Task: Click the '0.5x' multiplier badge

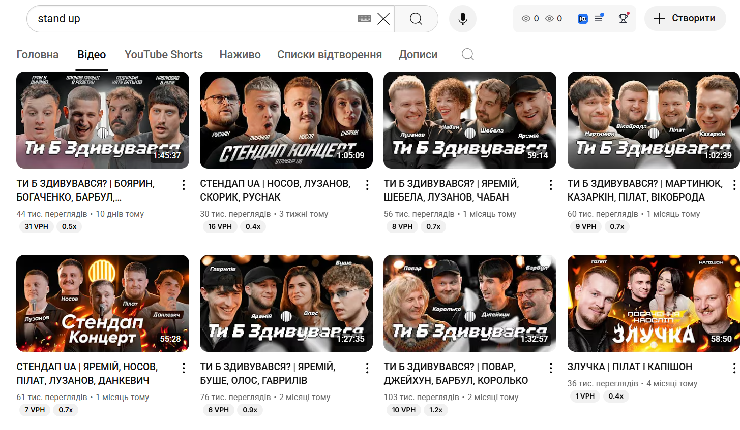Action: [x=69, y=226]
